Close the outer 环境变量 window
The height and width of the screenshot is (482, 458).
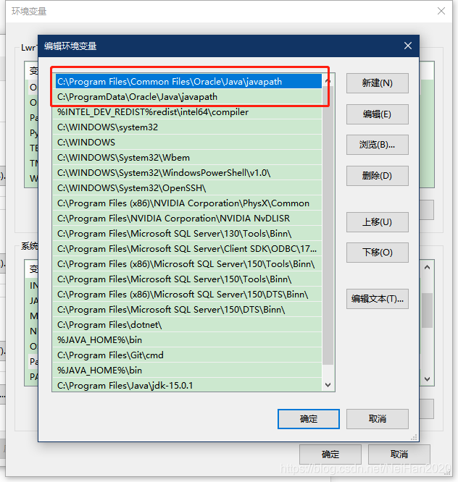[441, 11]
